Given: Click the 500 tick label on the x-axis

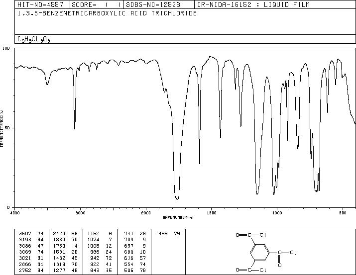Looking at the screenshot, I should (x=343, y=213).
